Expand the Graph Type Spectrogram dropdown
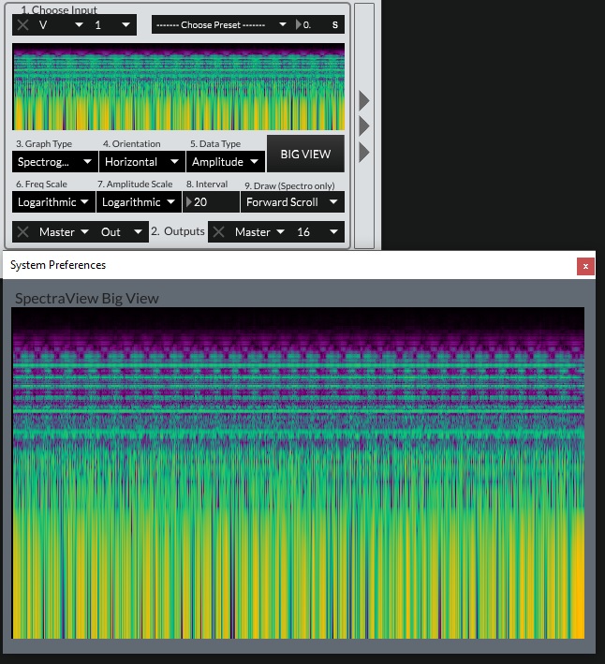 (x=54, y=162)
